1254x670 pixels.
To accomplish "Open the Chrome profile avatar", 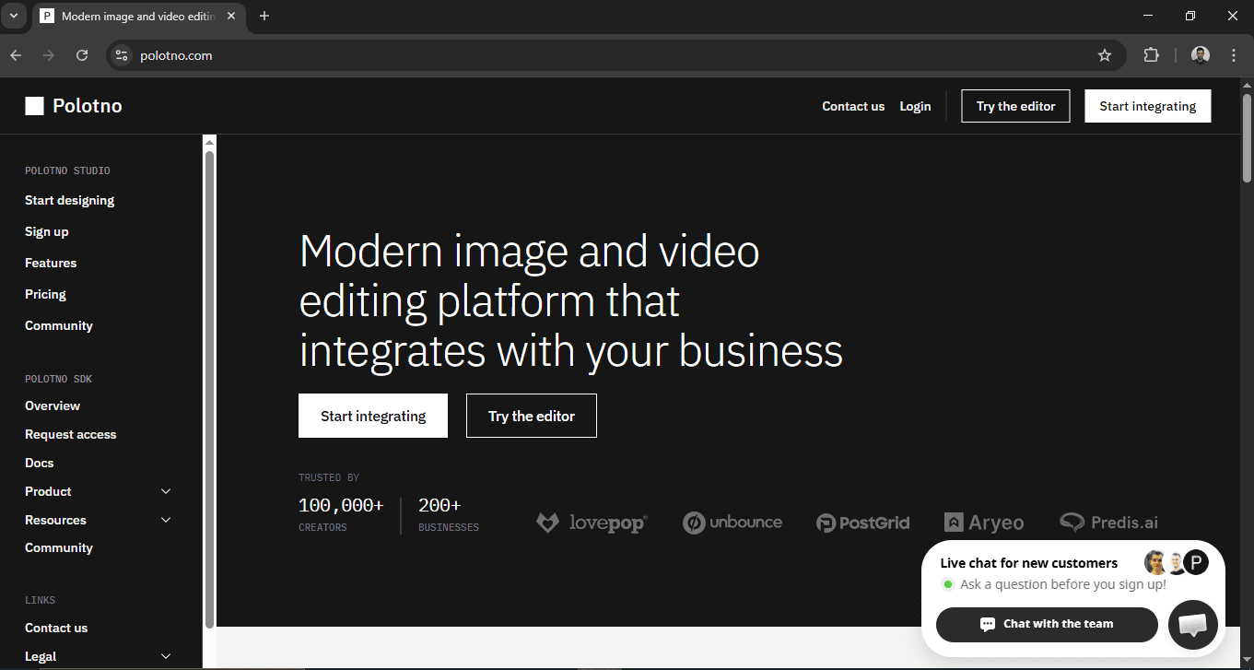I will (1200, 55).
